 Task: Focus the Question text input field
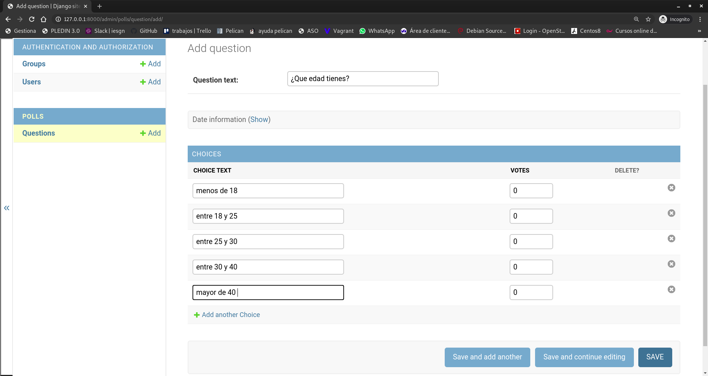[x=362, y=79]
